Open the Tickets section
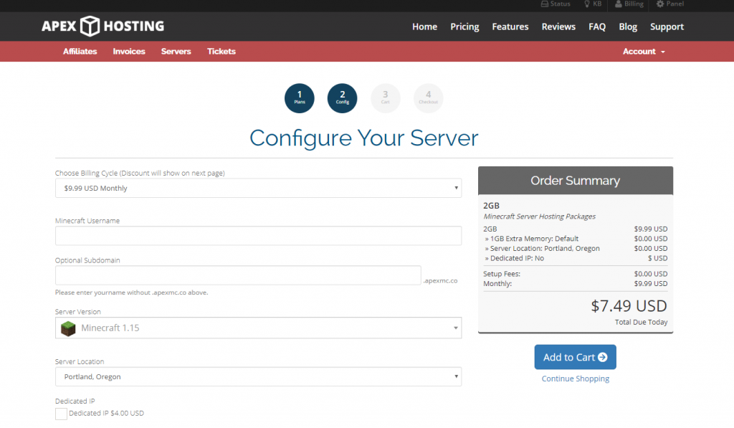The height and width of the screenshot is (428, 734). [221, 52]
